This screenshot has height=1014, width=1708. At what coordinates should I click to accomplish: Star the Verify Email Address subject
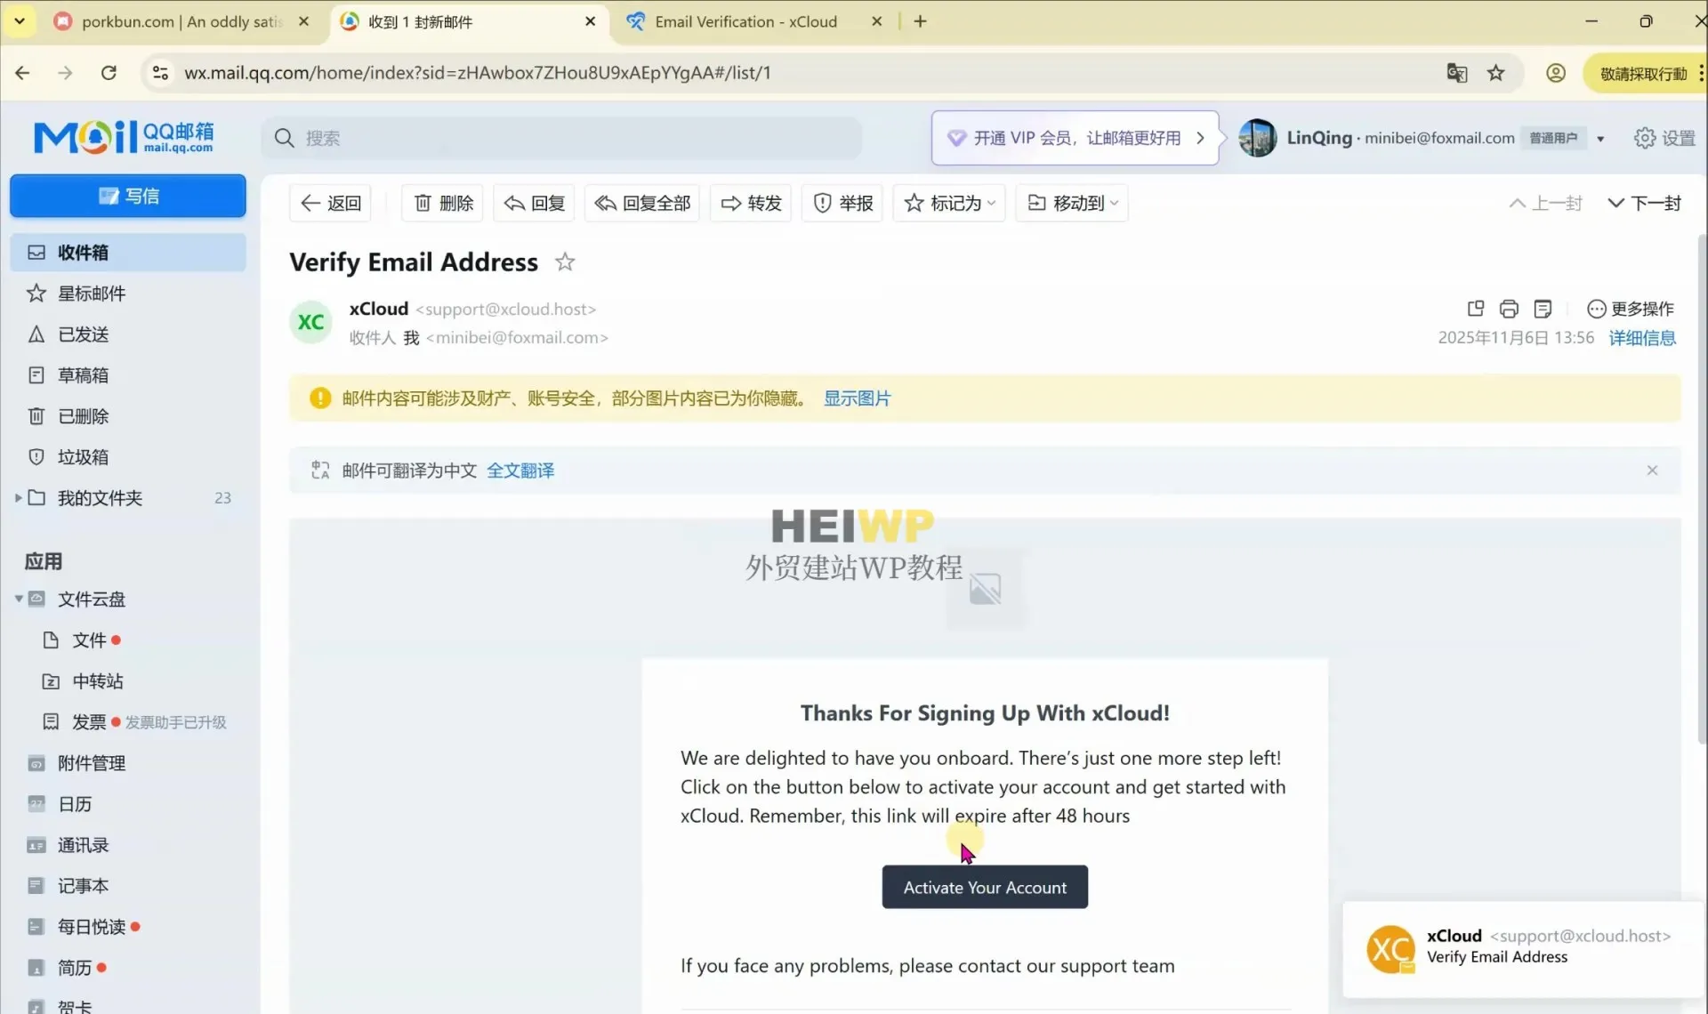point(565,262)
